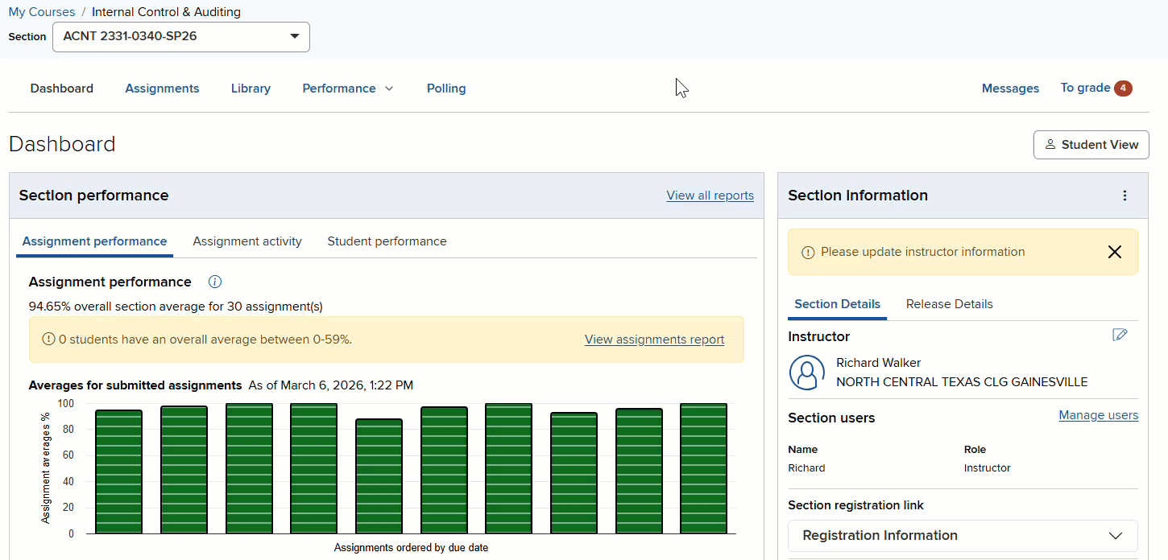Viewport: 1168px width, 560px height.
Task: Click the edit instructor pencil icon
Action: click(1119, 335)
